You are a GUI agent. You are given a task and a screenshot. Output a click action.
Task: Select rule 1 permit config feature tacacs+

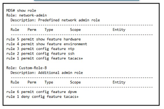[x=44, y=58]
